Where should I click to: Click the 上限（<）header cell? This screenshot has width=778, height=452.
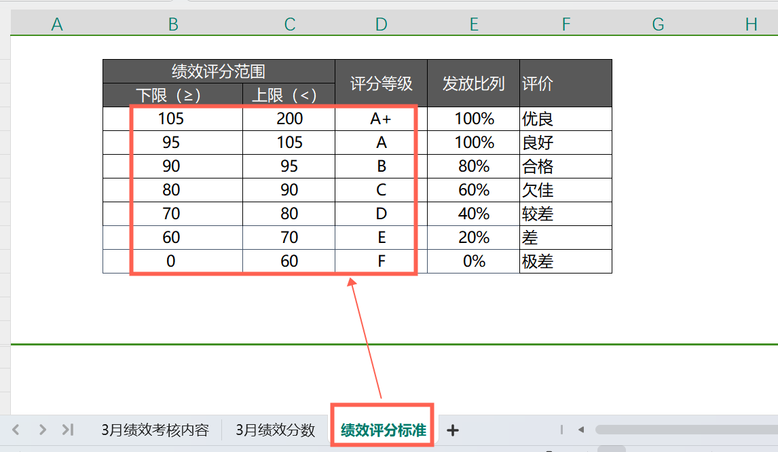(x=289, y=95)
